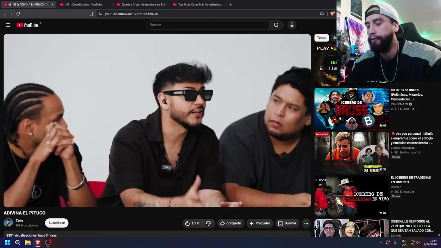This screenshot has width=441, height=248.
Task: Open File Explorer from the taskbar
Action: tap(28, 242)
